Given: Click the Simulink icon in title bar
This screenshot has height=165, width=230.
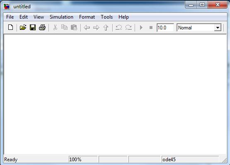Looking at the screenshot, I should pyautogui.click(x=7, y=7).
